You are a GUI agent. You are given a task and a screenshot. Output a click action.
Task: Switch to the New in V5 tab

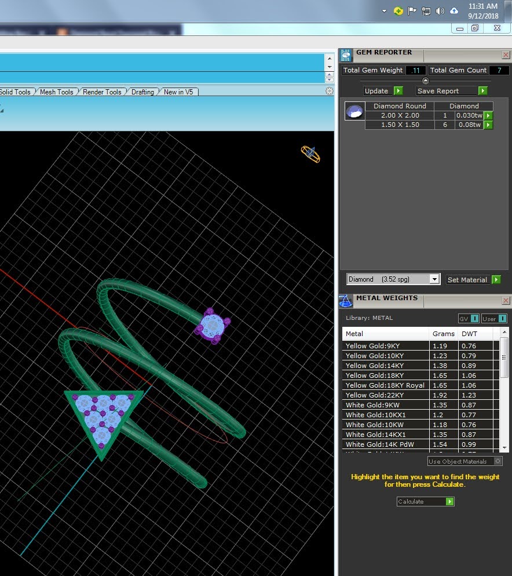(178, 92)
